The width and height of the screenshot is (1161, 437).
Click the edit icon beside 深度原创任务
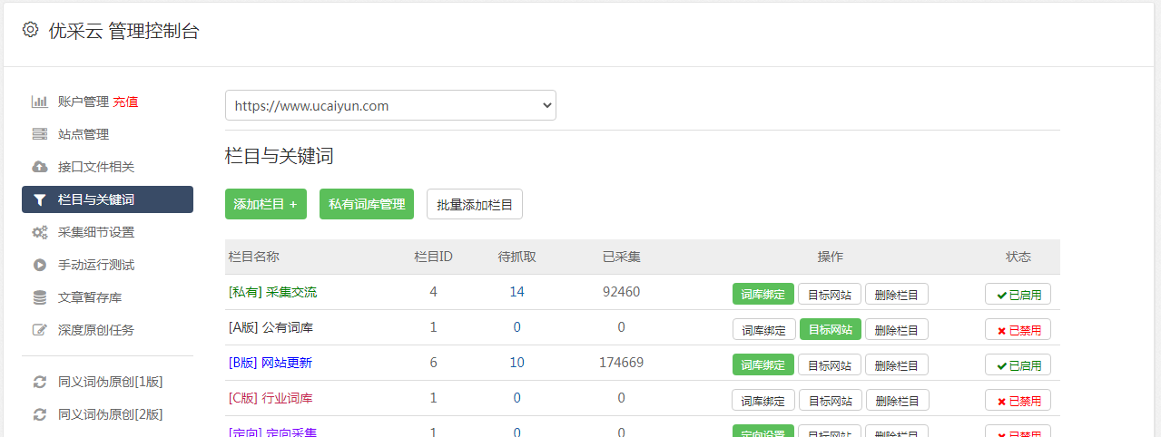pos(39,330)
